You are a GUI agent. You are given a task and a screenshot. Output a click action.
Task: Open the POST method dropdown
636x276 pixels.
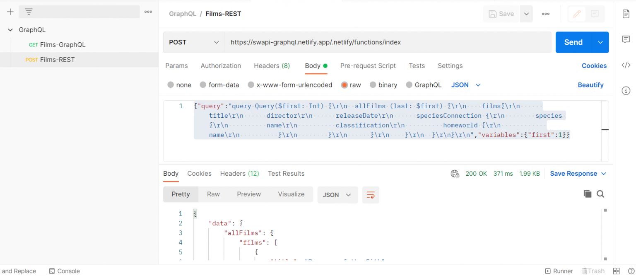(x=193, y=42)
